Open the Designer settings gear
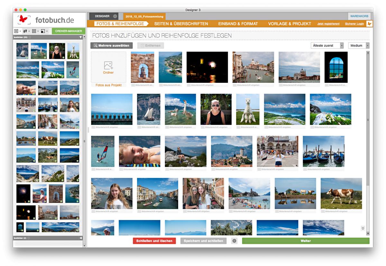 [115, 16]
